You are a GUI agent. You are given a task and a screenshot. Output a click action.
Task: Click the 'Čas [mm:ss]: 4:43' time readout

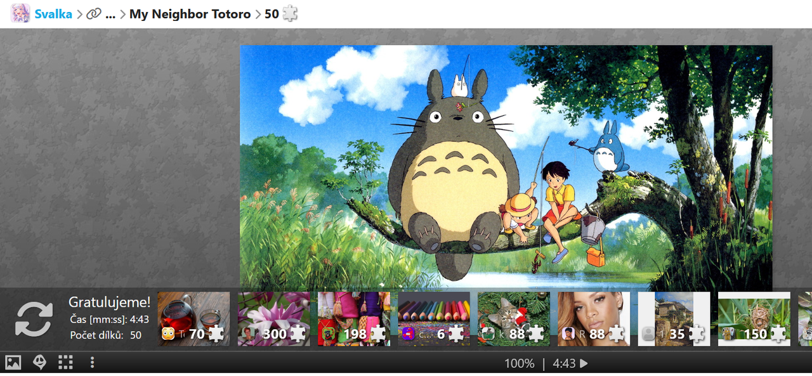(109, 320)
